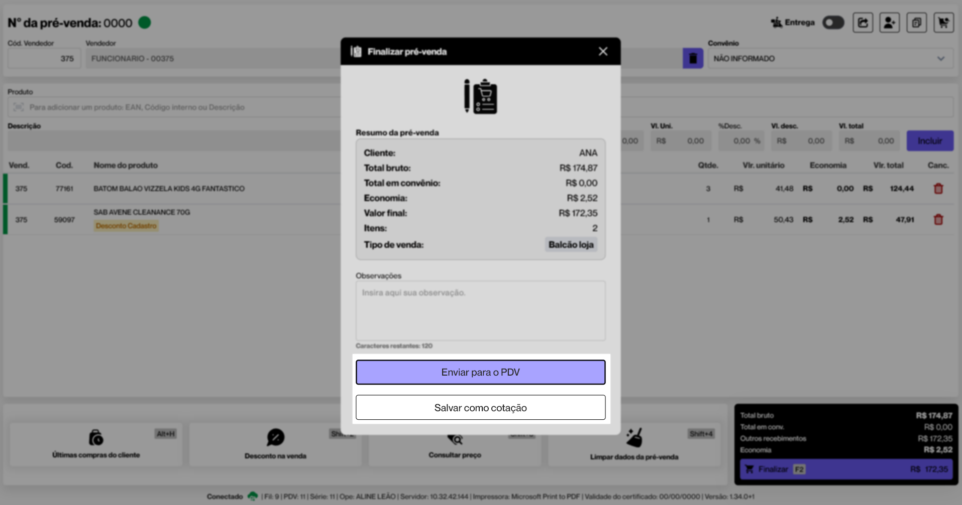
Task: Delete the SAB AVENE CLEANANCE row via trash icon
Action: point(938,220)
